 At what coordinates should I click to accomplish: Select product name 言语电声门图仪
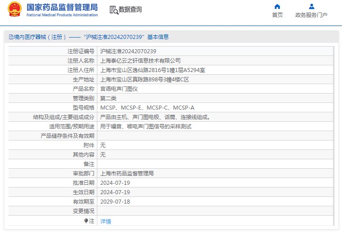point(119,89)
